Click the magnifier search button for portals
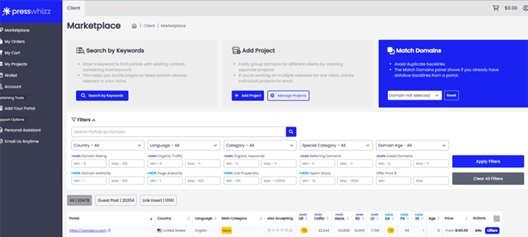528x237 pixels. point(291,132)
